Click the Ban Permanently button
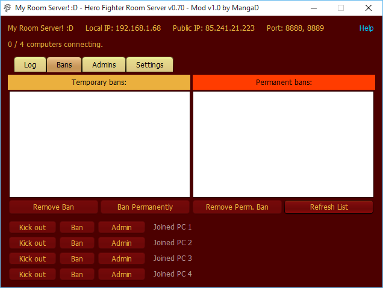The width and height of the screenshot is (383, 288). (x=145, y=207)
